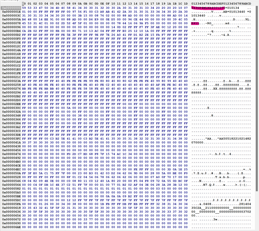Image resolution: width=259 pixels, height=231 pixels.
Task: Click address label 0x00000294
Action: [x=11, y=92]
